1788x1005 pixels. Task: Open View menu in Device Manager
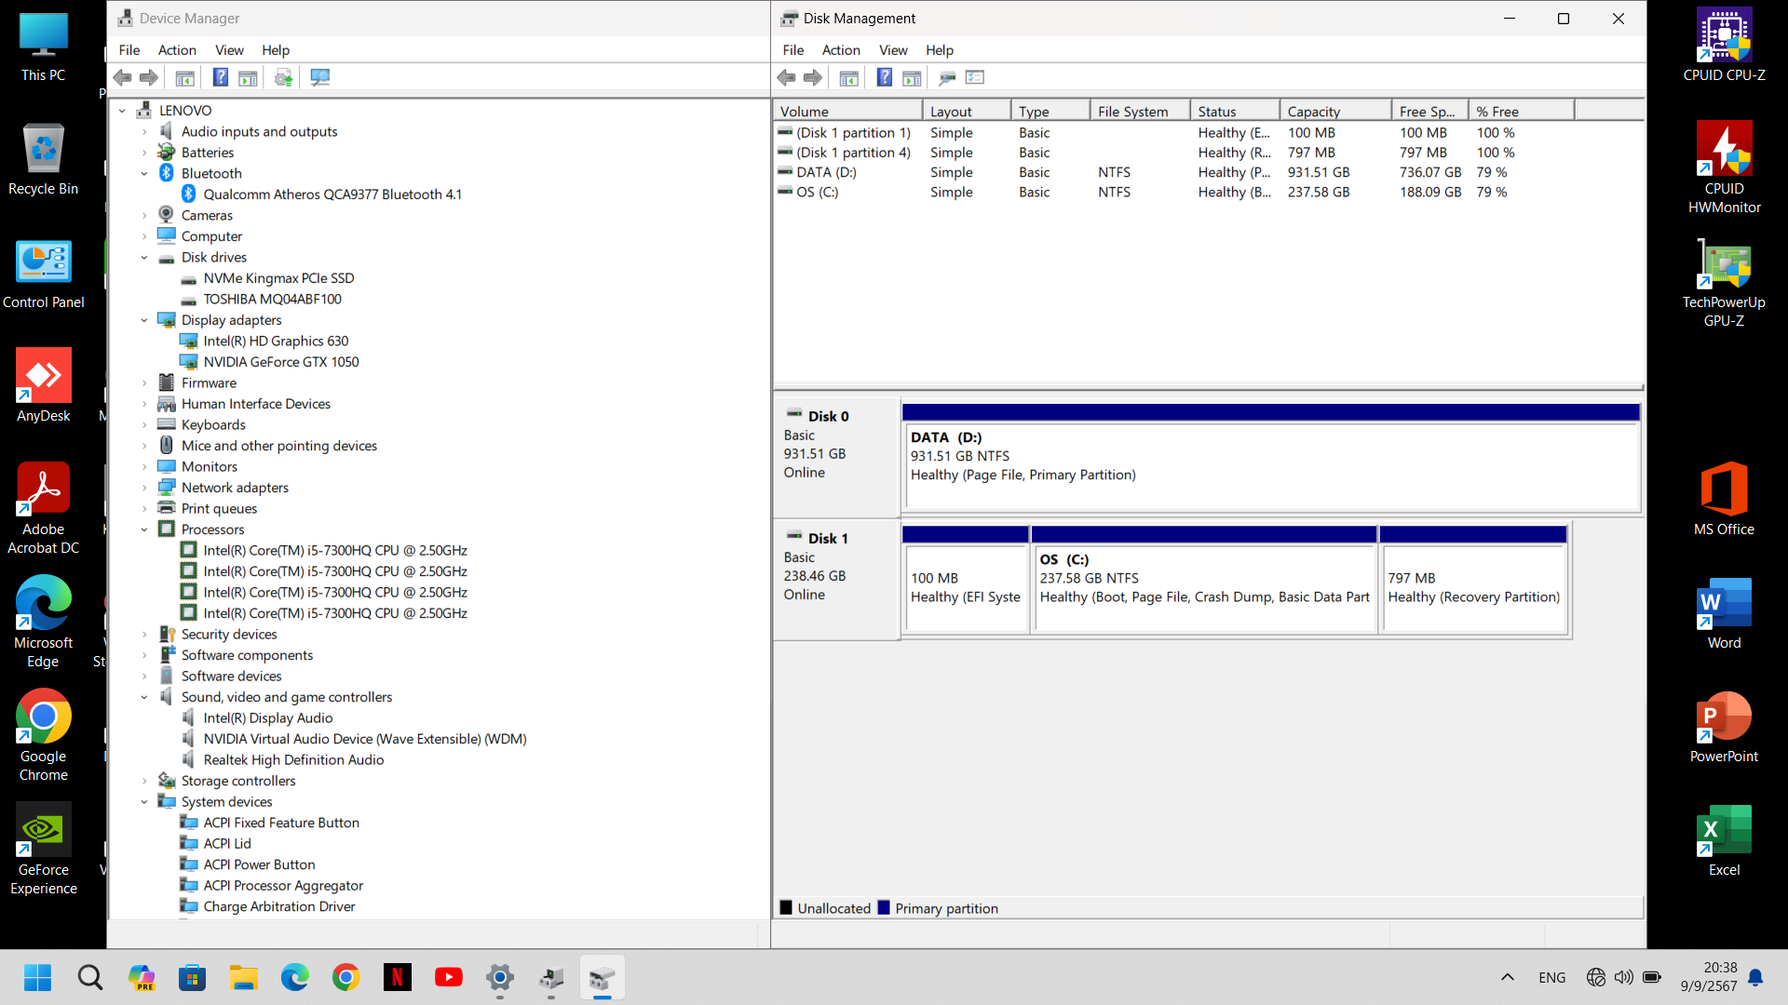(229, 50)
